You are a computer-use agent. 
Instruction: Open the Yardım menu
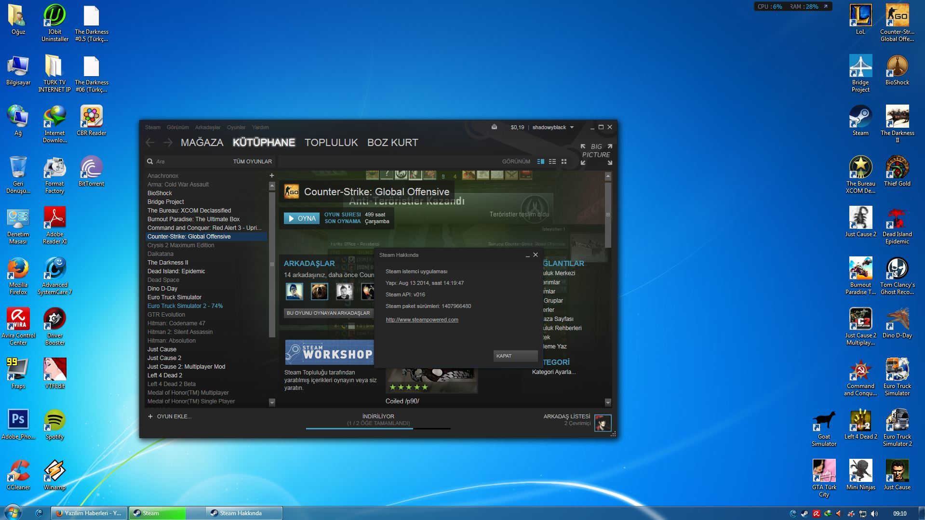(260, 127)
